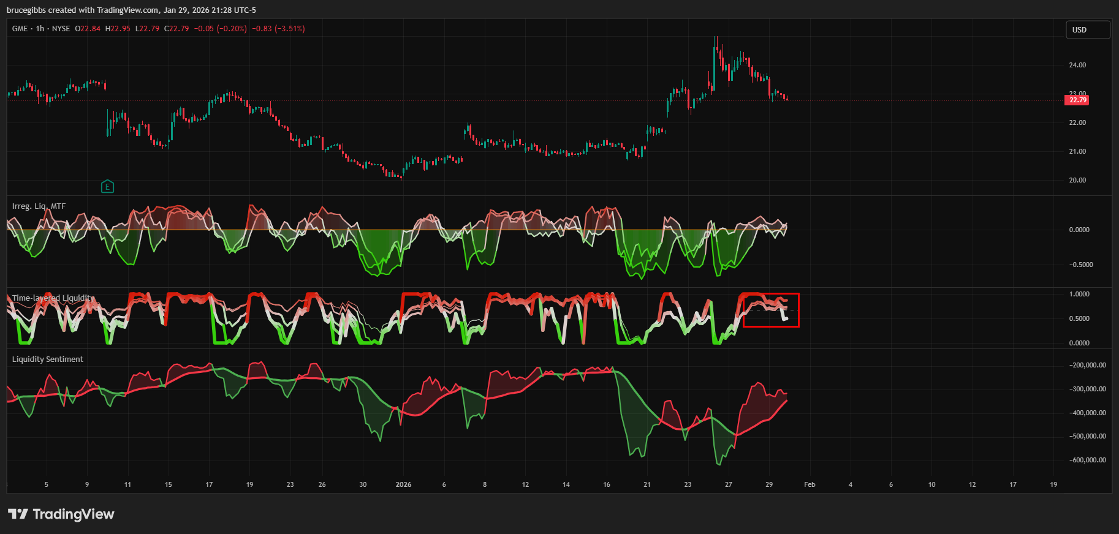1119x534 pixels.
Task: Click the Liquidity Sentiment indicator title
Action: click(x=48, y=359)
